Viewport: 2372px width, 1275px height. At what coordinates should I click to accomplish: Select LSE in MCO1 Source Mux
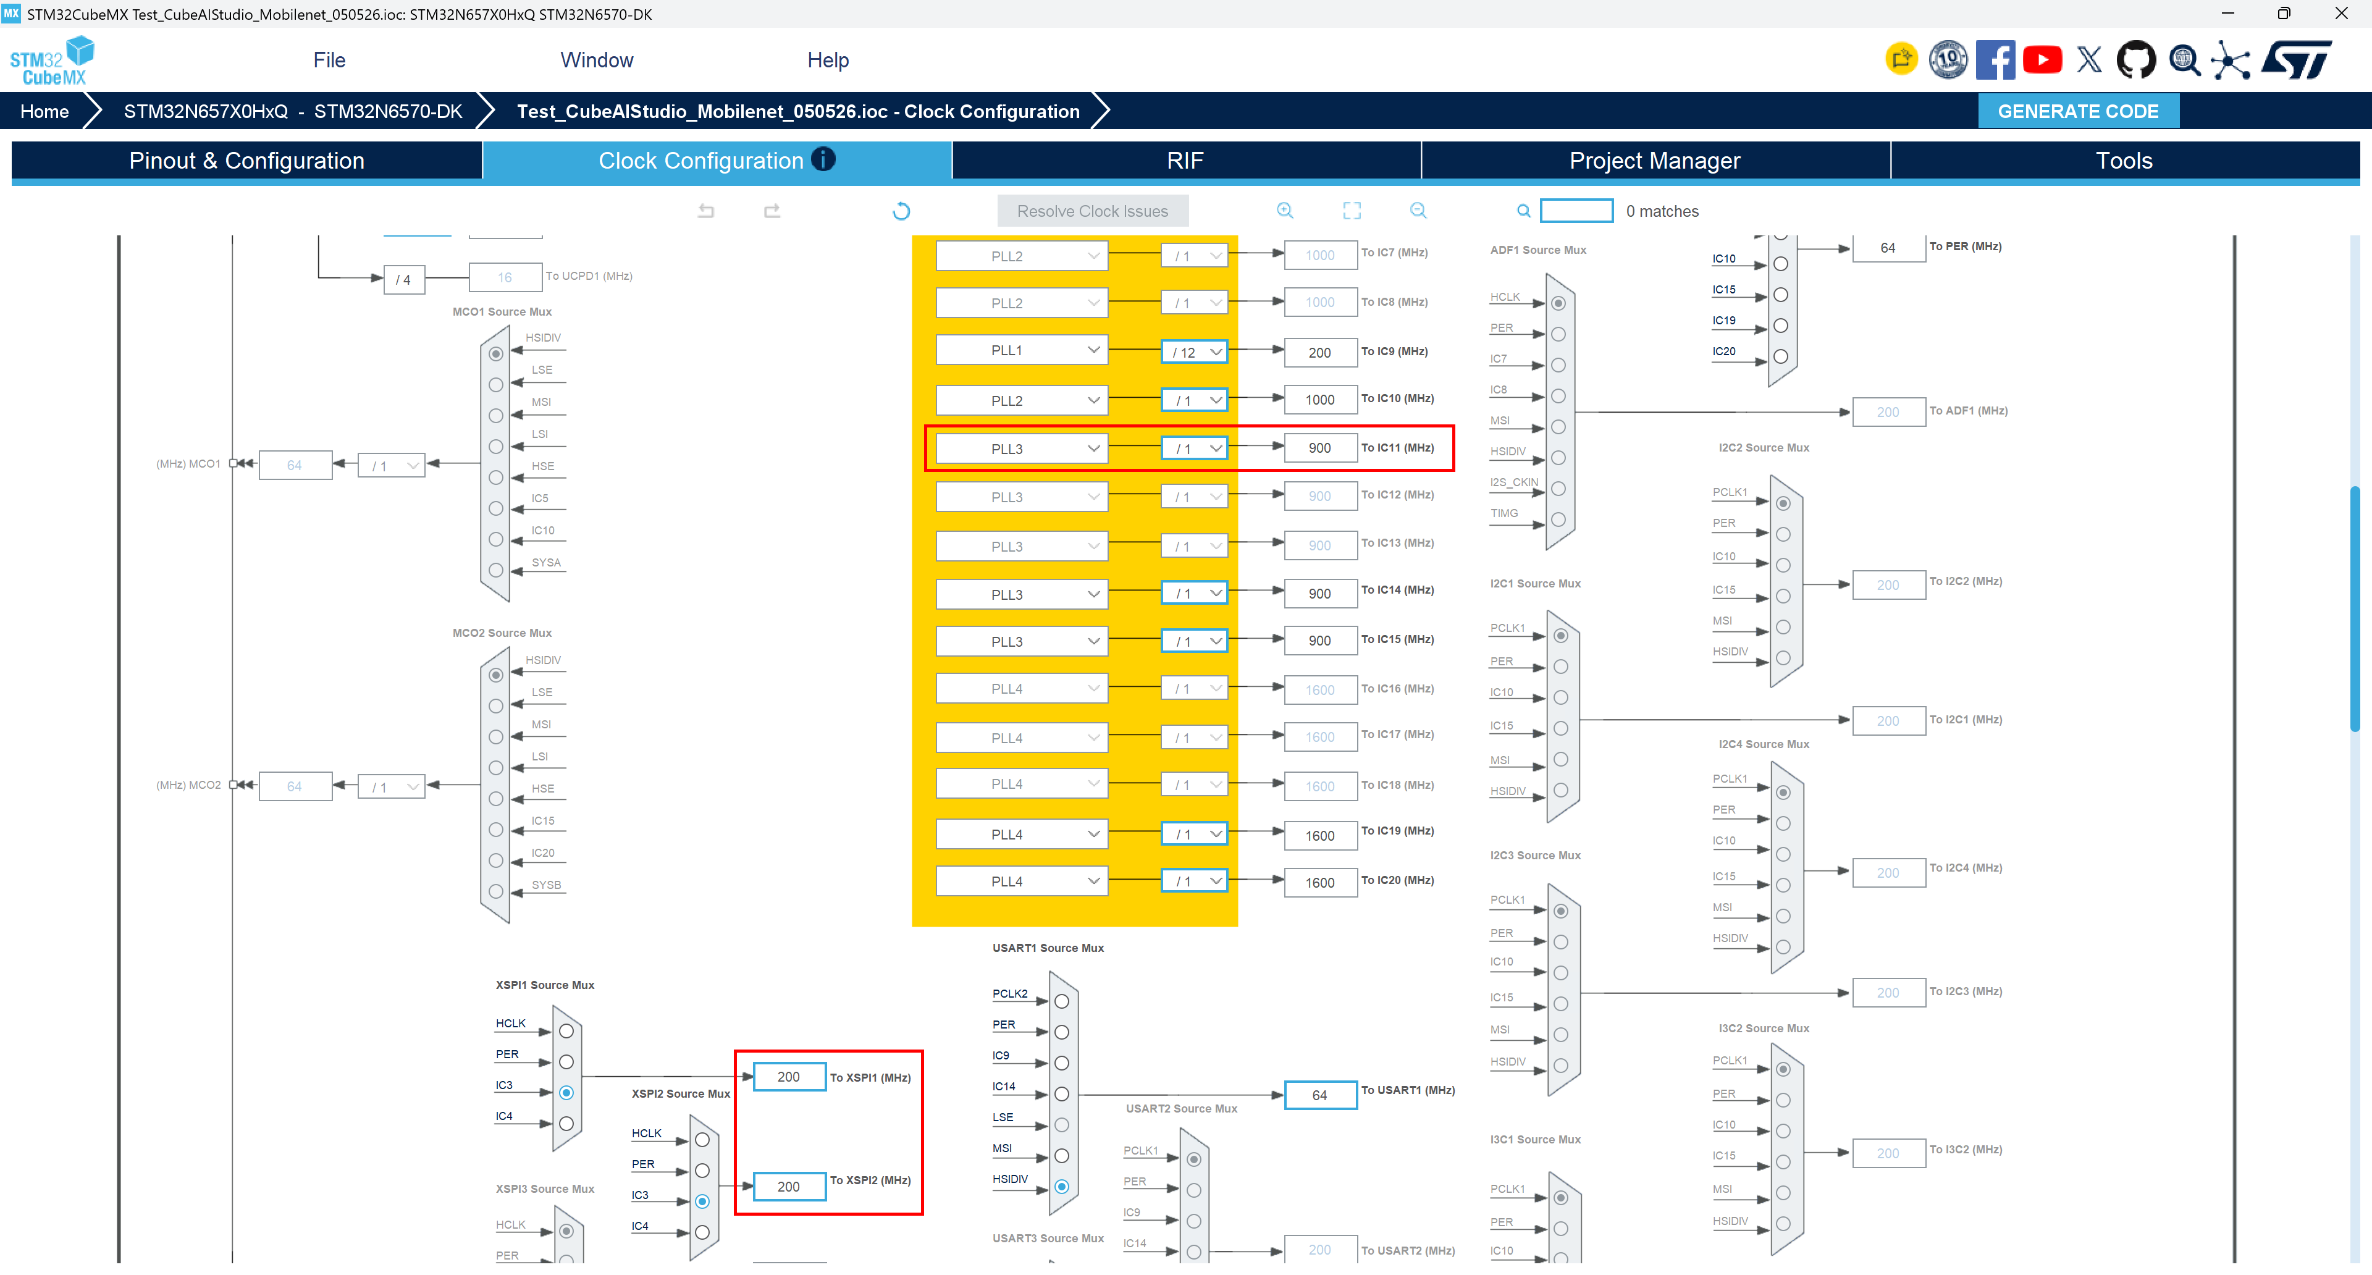496,385
